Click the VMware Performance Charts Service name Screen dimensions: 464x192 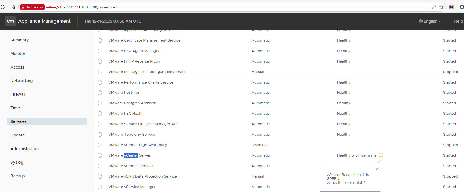click(x=141, y=82)
